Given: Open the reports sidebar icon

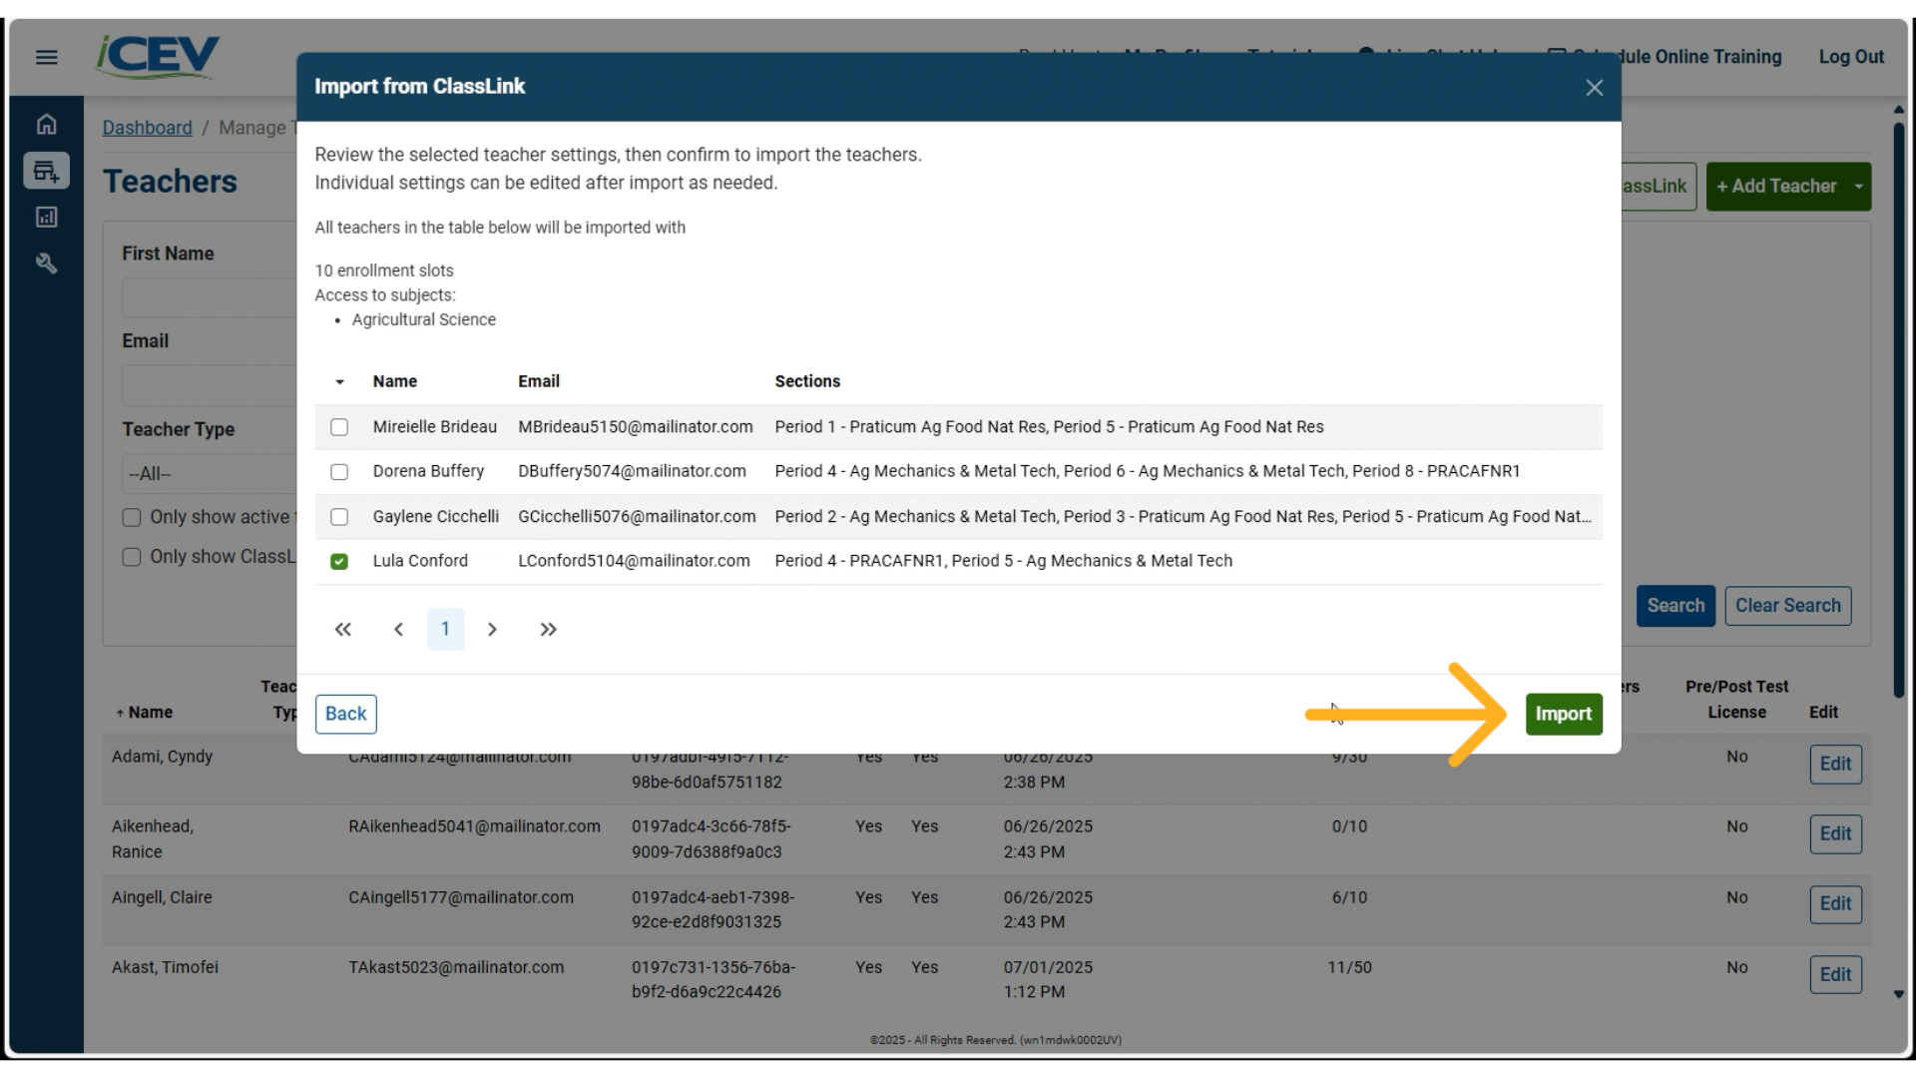Looking at the screenshot, I should click(46, 217).
